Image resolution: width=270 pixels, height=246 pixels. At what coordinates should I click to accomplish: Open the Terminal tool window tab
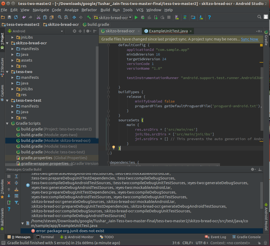coord(45,237)
